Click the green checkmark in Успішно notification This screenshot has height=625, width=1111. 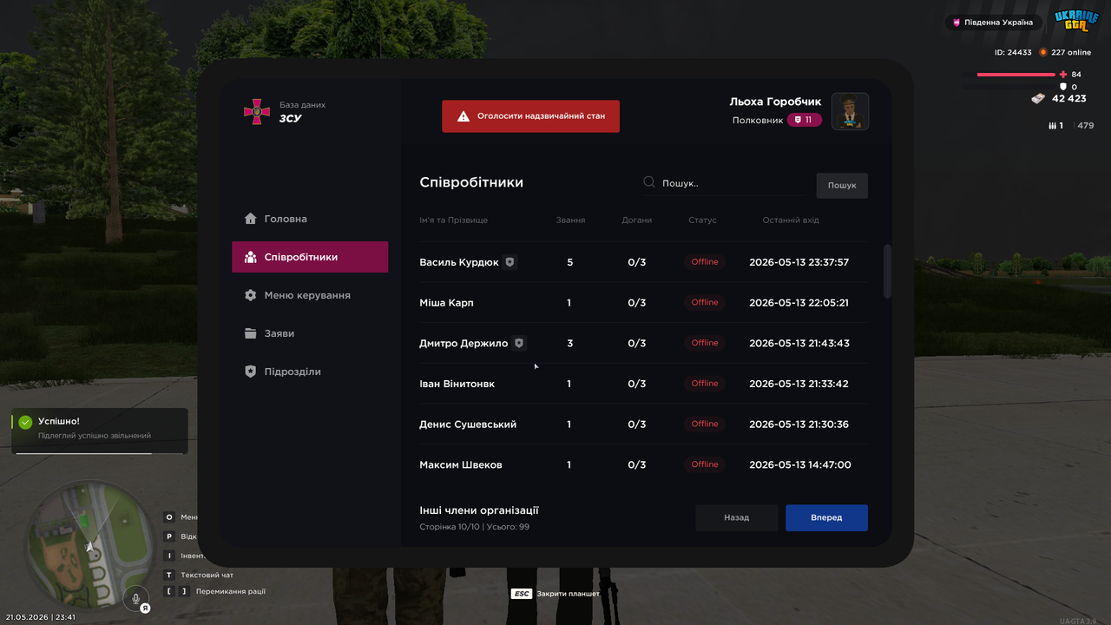(26, 422)
